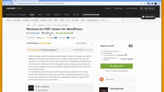Select the Skins category
164x92 pixels.
(68, 20)
